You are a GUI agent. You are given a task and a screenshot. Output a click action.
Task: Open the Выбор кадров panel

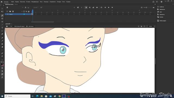click(x=161, y=21)
